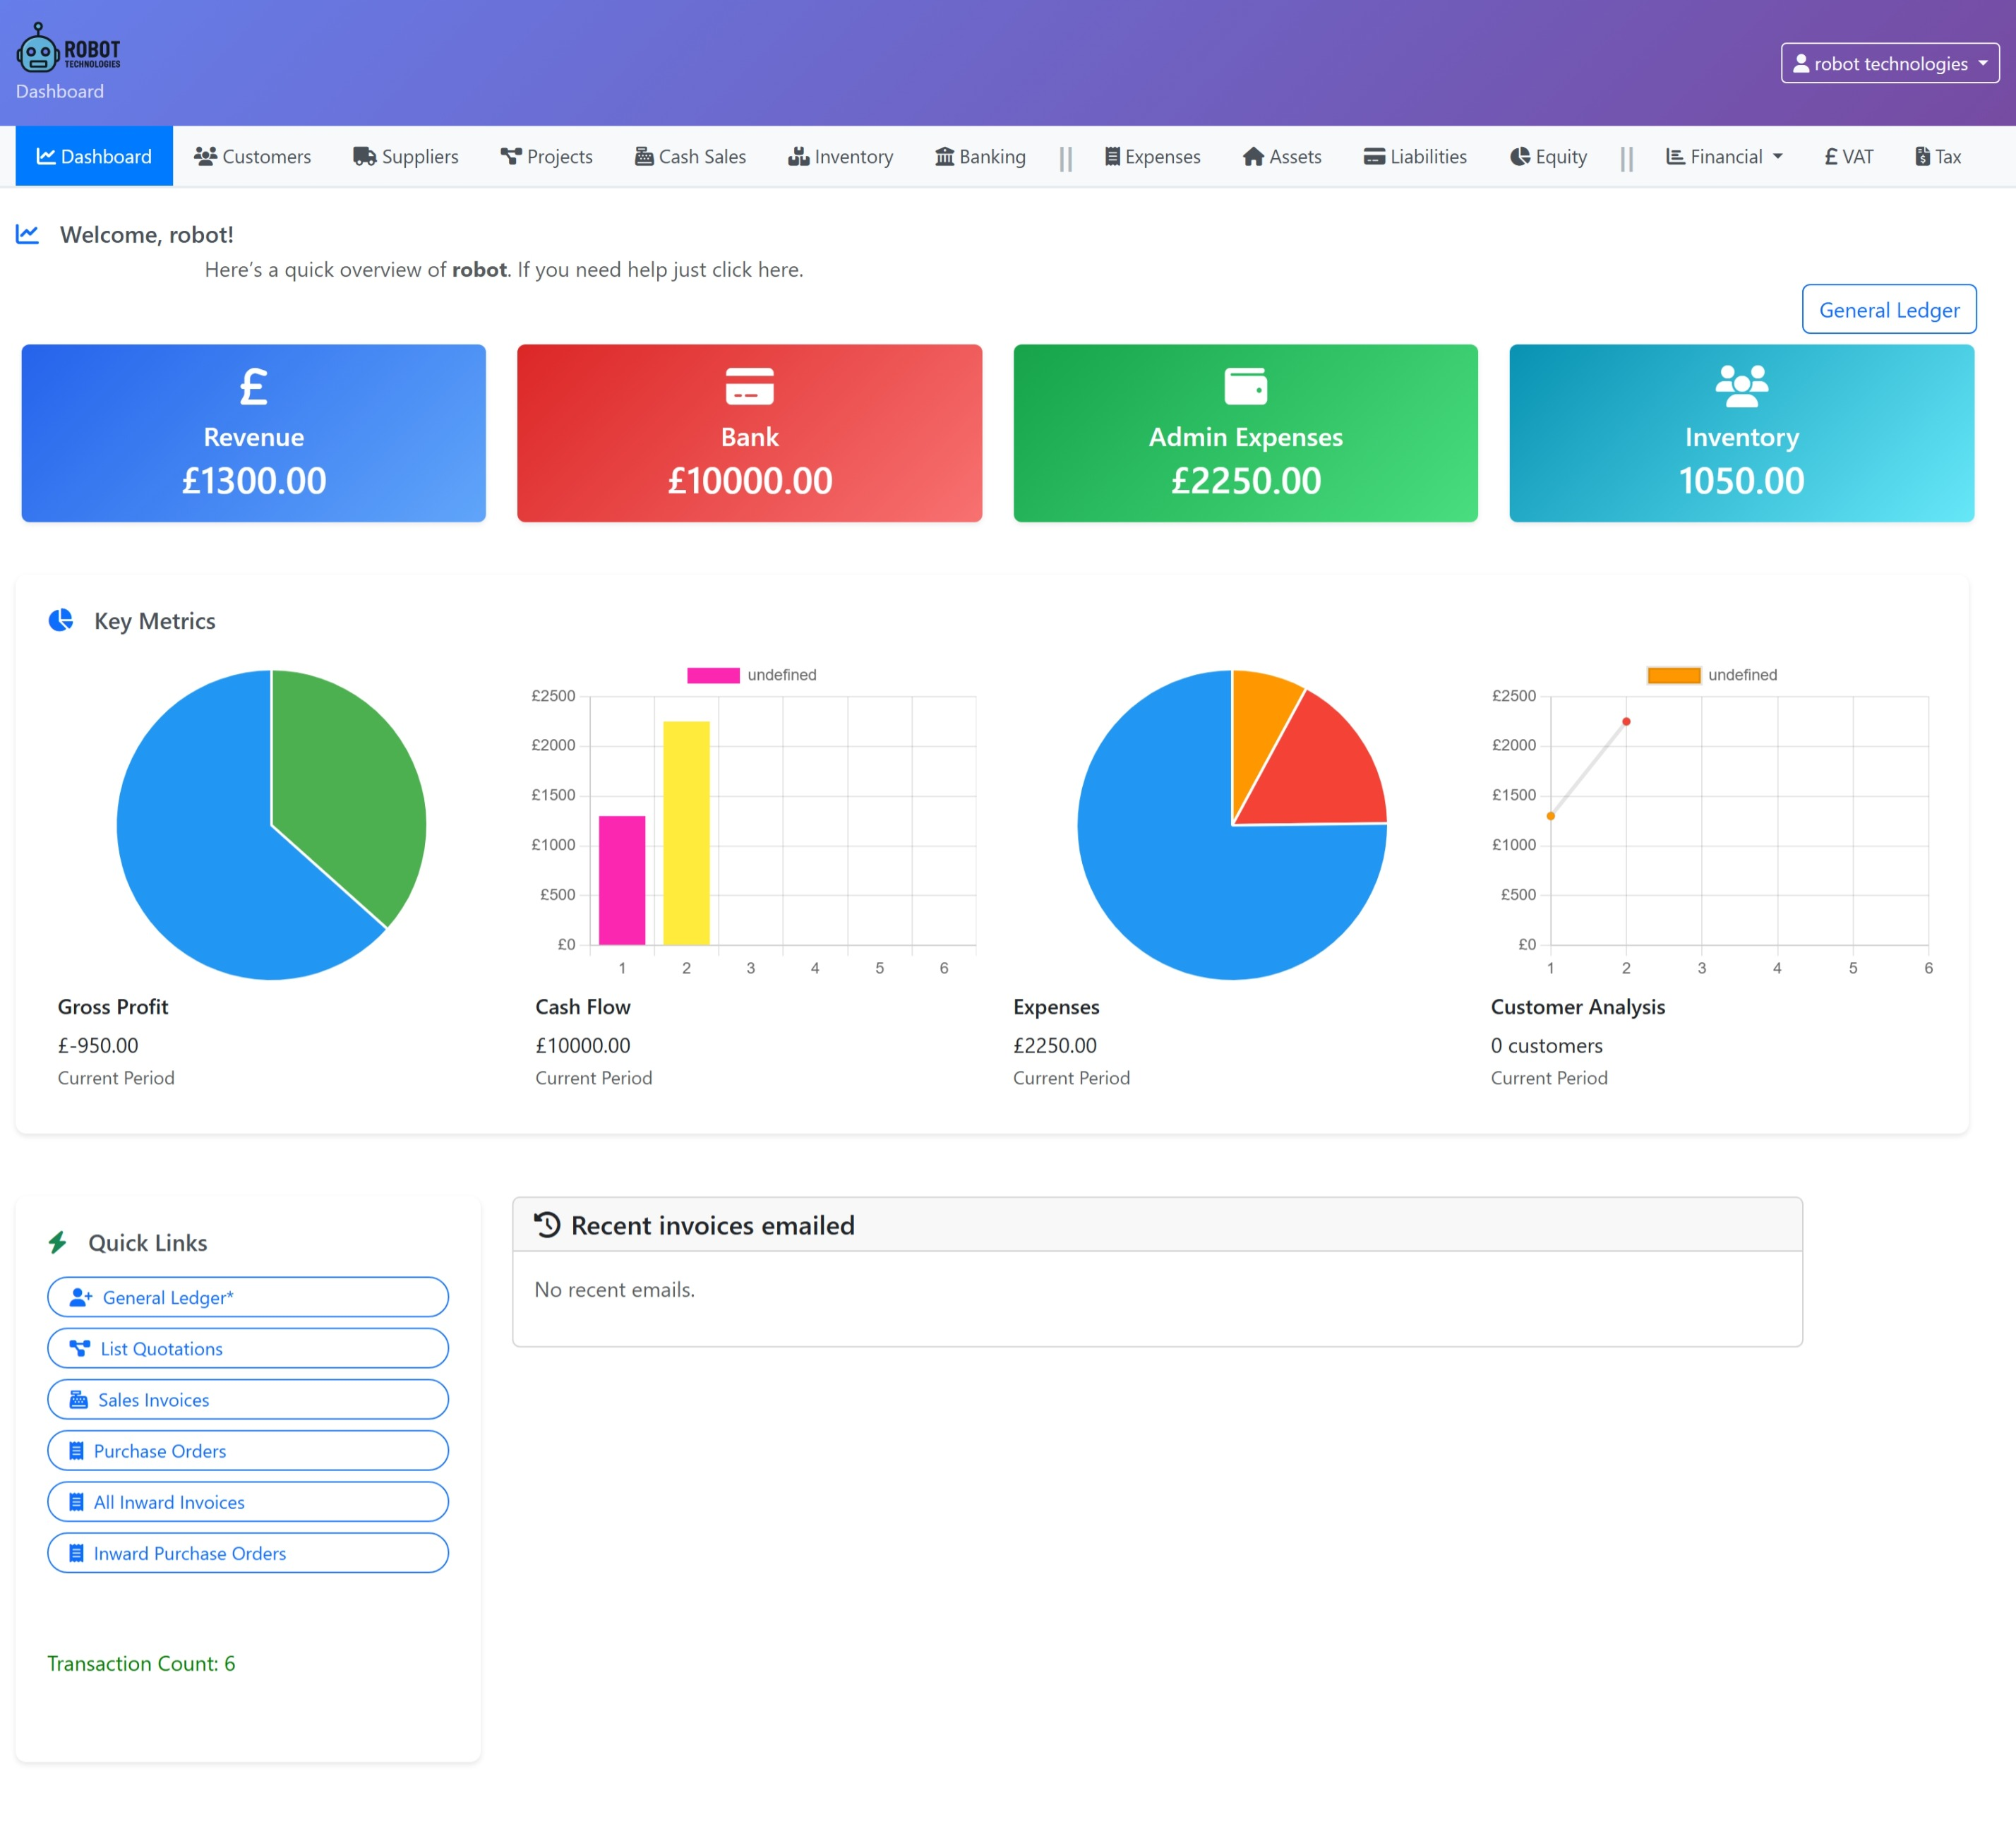The height and width of the screenshot is (1824, 2016).
Task: Expand the Financial dropdown menu
Action: [x=1724, y=156]
